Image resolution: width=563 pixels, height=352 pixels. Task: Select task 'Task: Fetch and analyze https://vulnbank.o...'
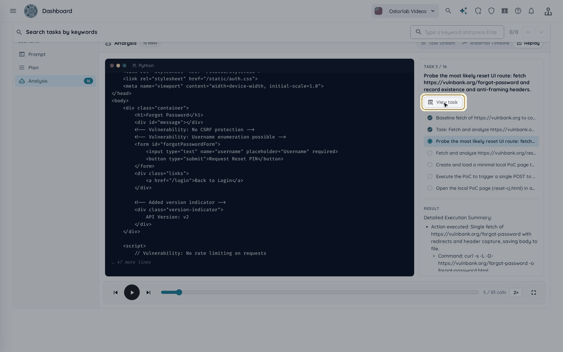481,130
